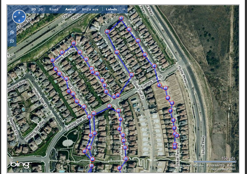Pan the map down with the compass arrow
This screenshot has width=247, height=174.
(x=19, y=21)
